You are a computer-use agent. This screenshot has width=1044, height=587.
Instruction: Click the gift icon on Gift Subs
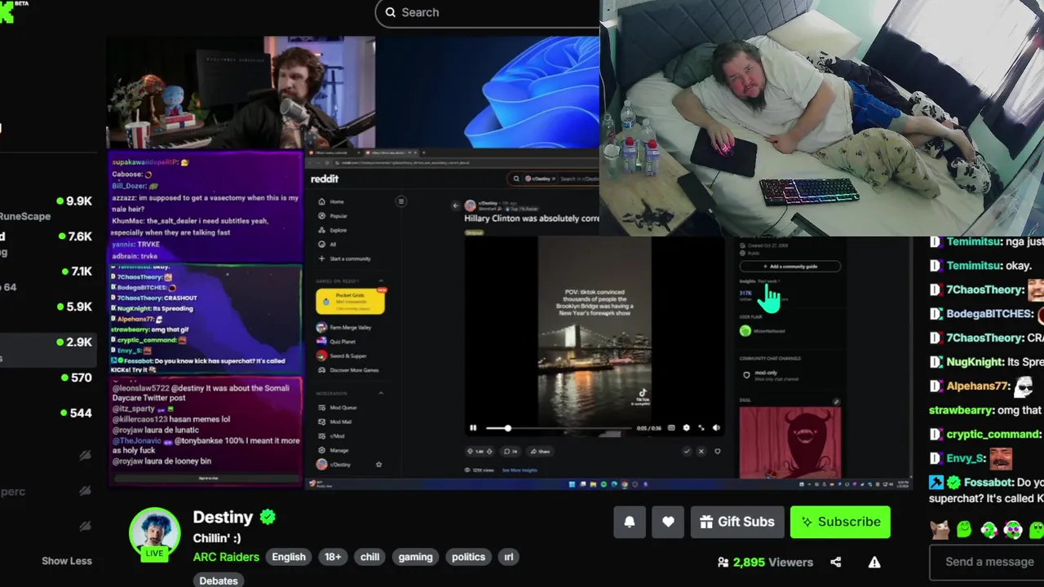(x=706, y=522)
